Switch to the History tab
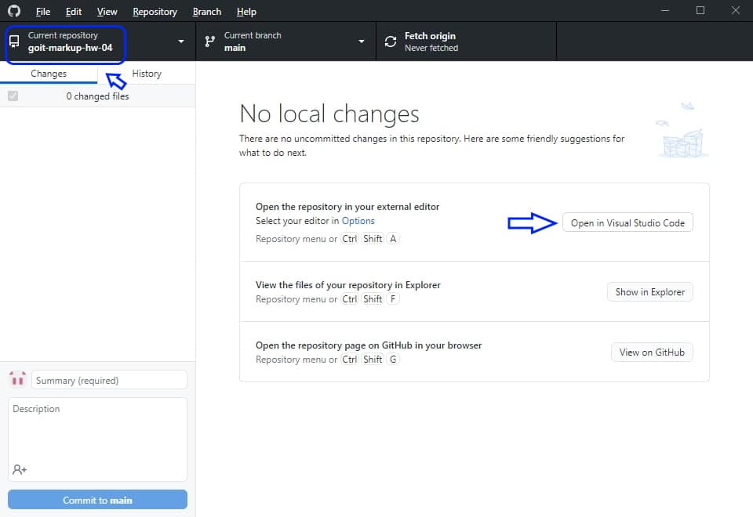The height and width of the screenshot is (517, 753). tap(147, 74)
